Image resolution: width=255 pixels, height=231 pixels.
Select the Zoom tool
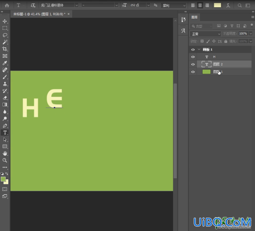[5, 160]
